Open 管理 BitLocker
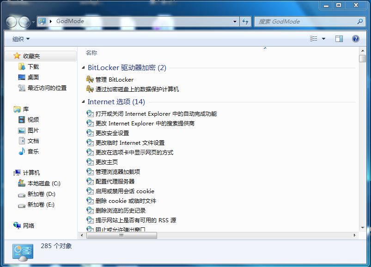Screen dimensions: 371x267 tap(114, 80)
